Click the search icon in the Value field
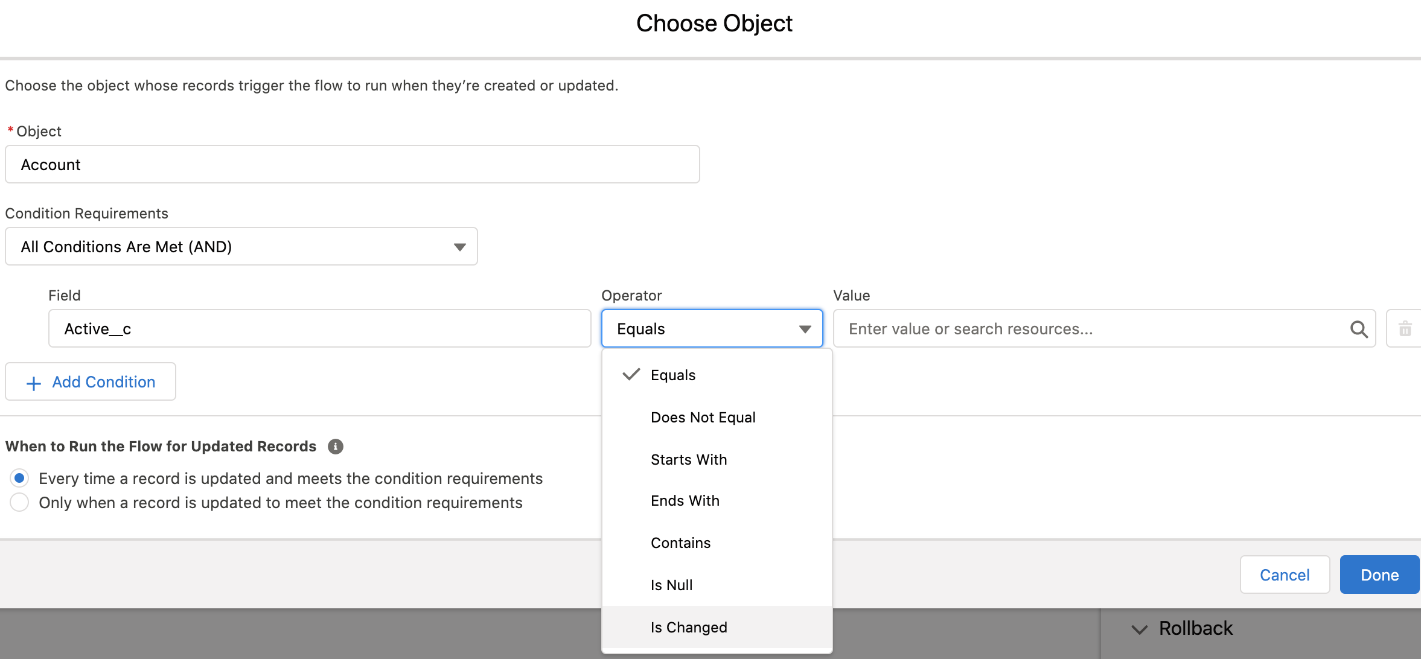1421x659 pixels. pos(1359,329)
